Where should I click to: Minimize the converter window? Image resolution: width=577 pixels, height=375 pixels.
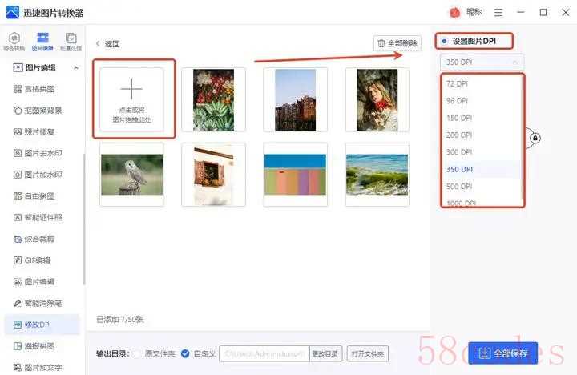[x=521, y=13]
